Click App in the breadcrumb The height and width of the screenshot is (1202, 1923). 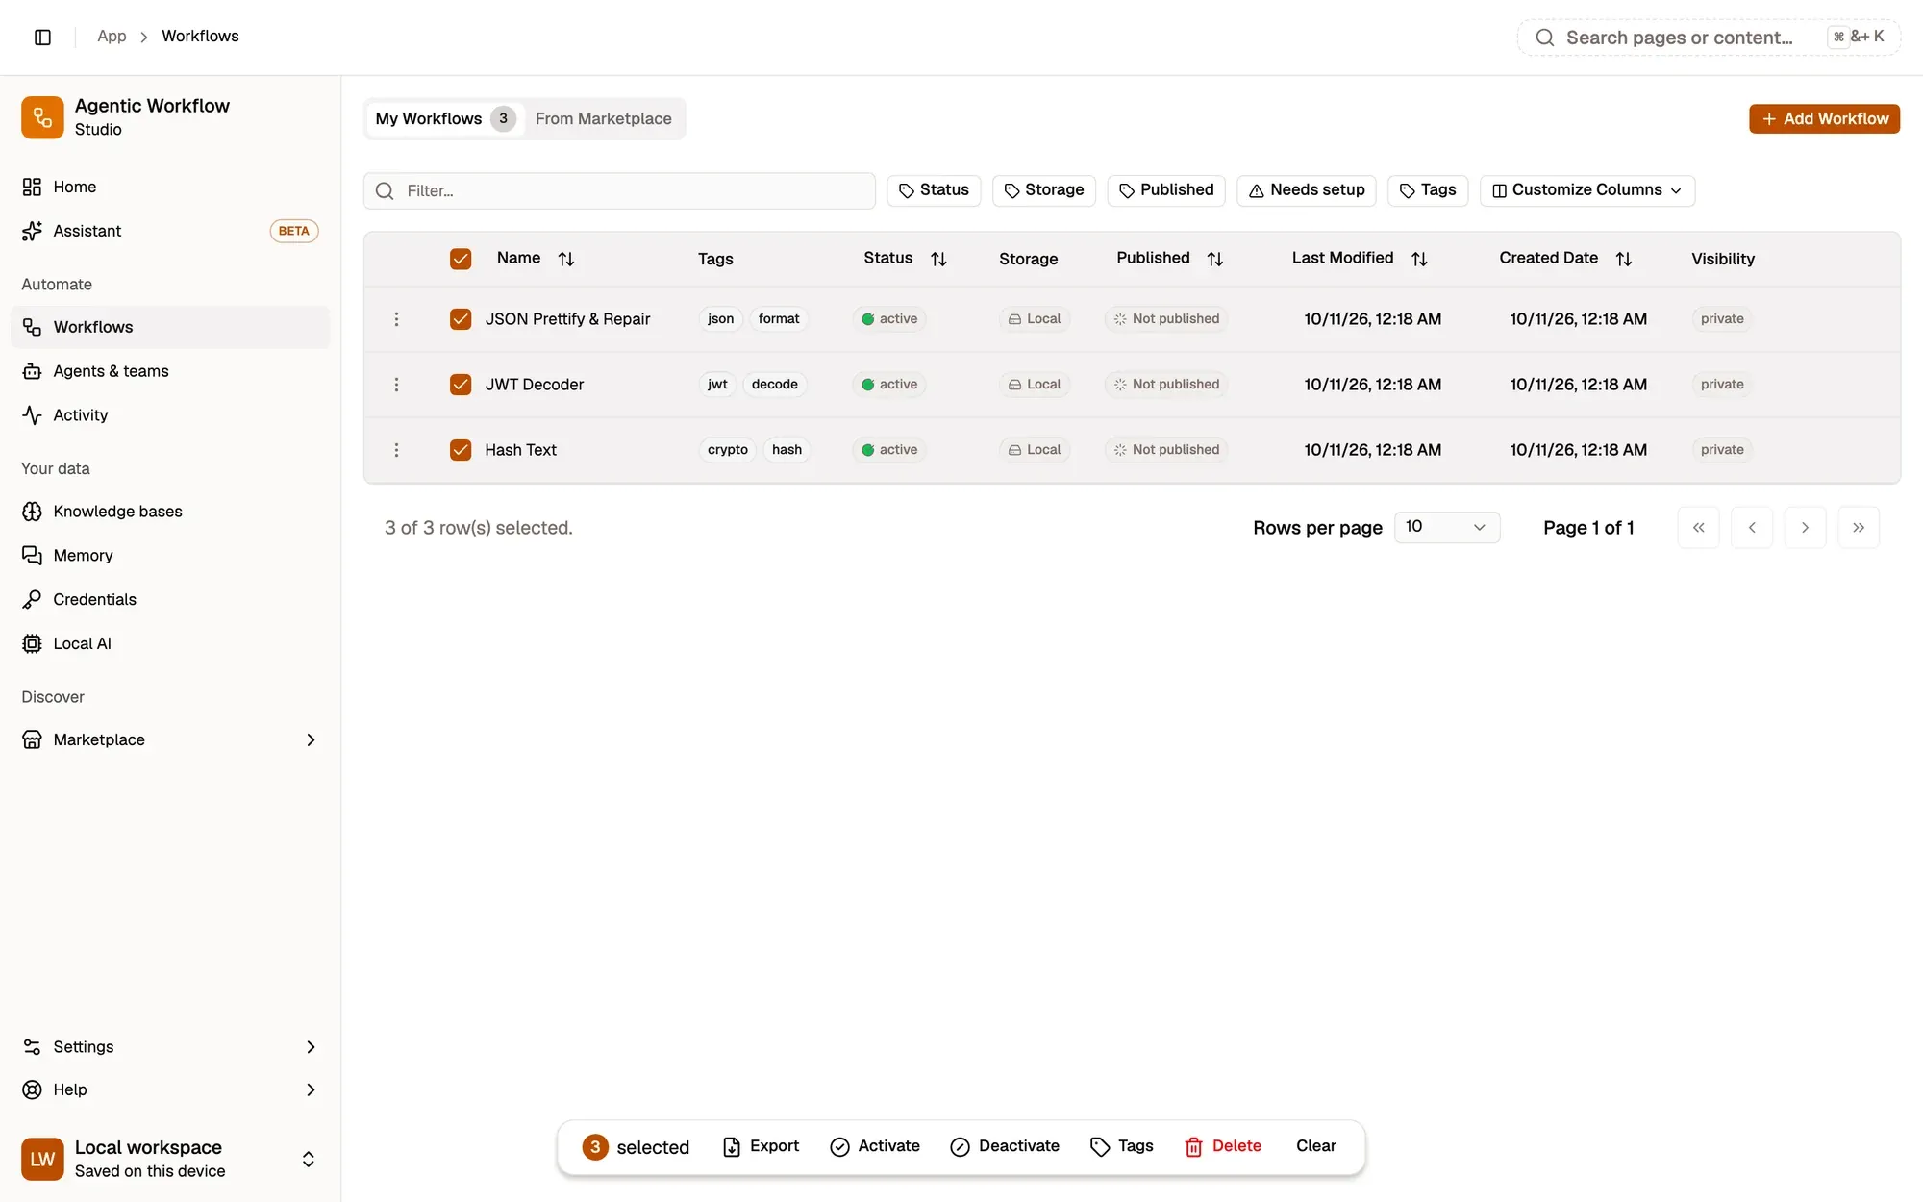click(x=112, y=37)
